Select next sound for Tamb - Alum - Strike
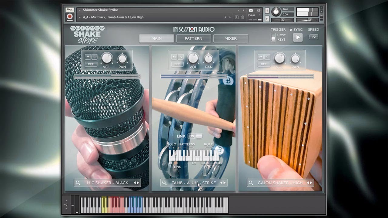Screen dimensions: 388x218 (225, 183)
